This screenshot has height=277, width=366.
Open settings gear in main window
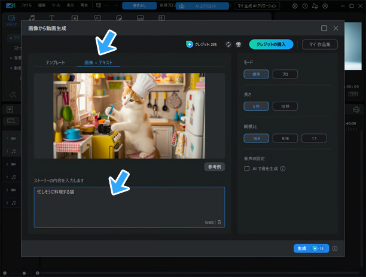[295, 6]
